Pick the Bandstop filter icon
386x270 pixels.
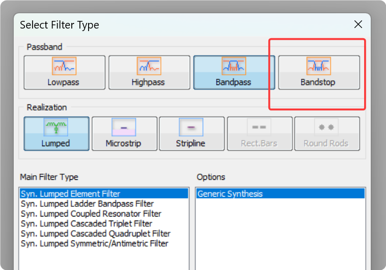[318, 66]
